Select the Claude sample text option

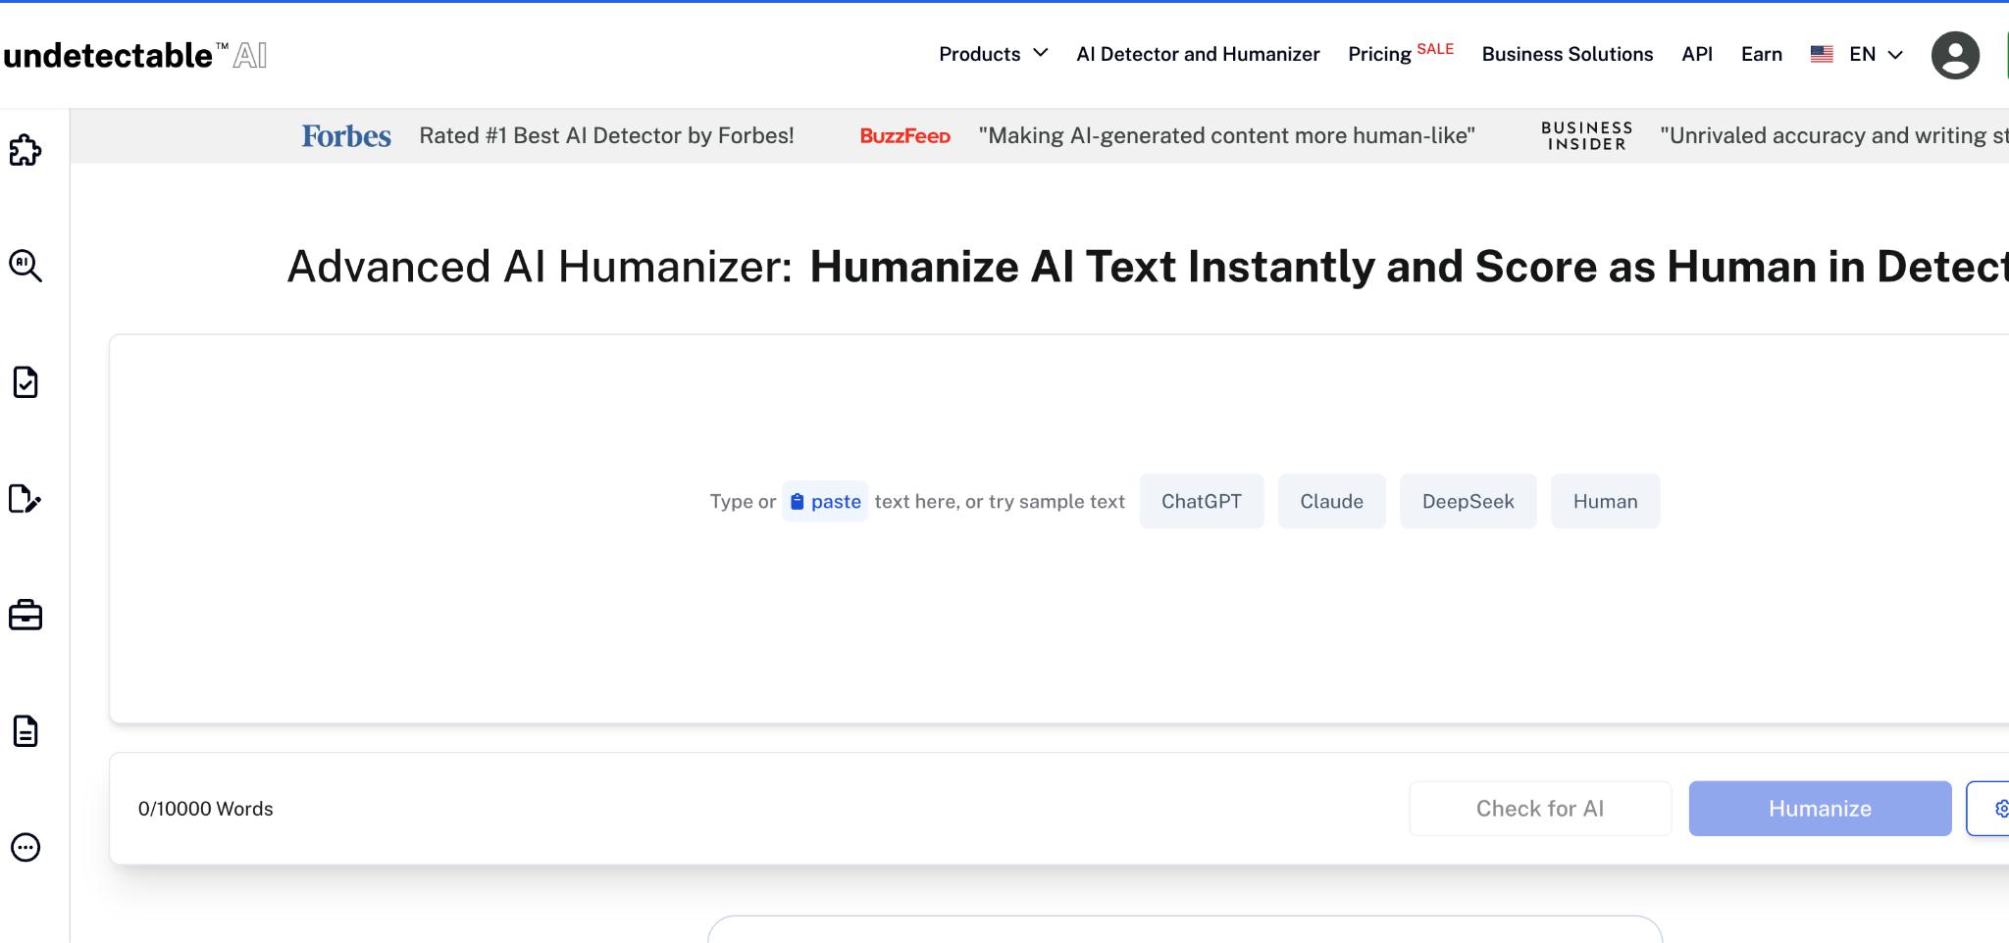pyautogui.click(x=1331, y=501)
